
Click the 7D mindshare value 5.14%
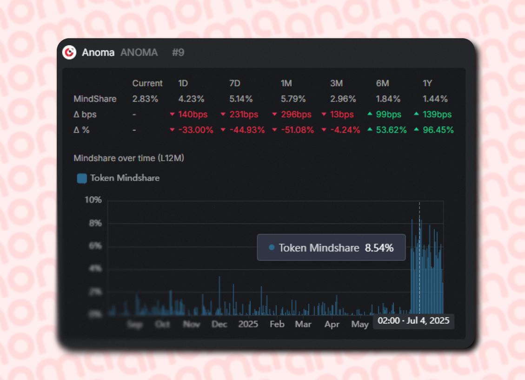click(241, 99)
